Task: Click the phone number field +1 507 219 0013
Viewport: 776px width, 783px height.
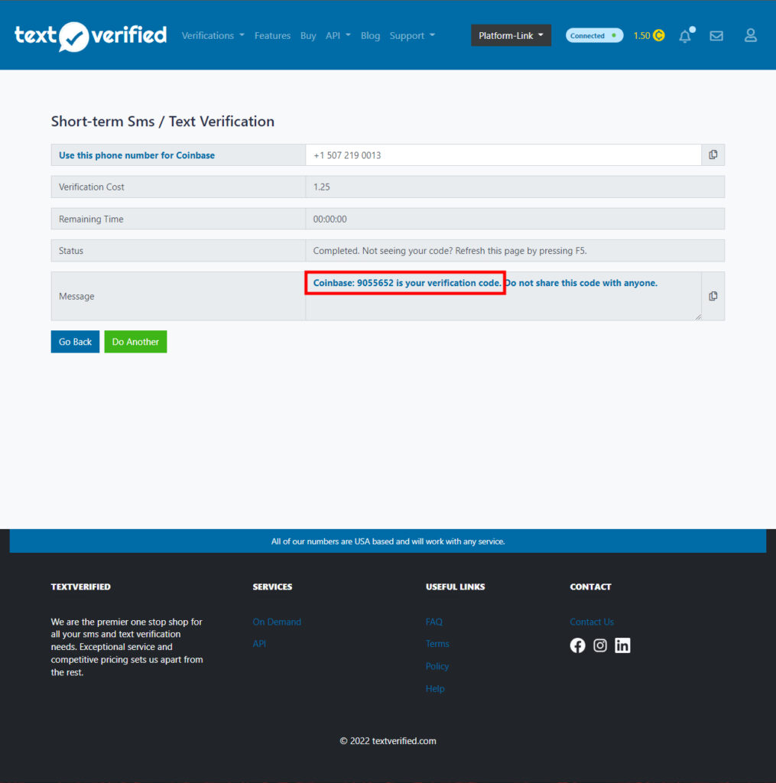Action: click(503, 154)
